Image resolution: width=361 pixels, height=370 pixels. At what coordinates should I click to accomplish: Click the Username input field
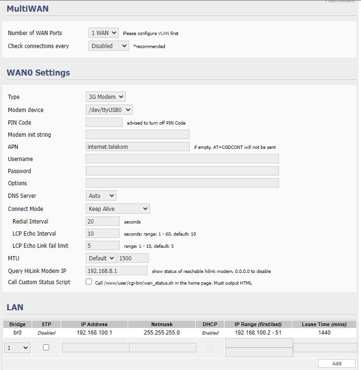pyautogui.click(x=182, y=159)
